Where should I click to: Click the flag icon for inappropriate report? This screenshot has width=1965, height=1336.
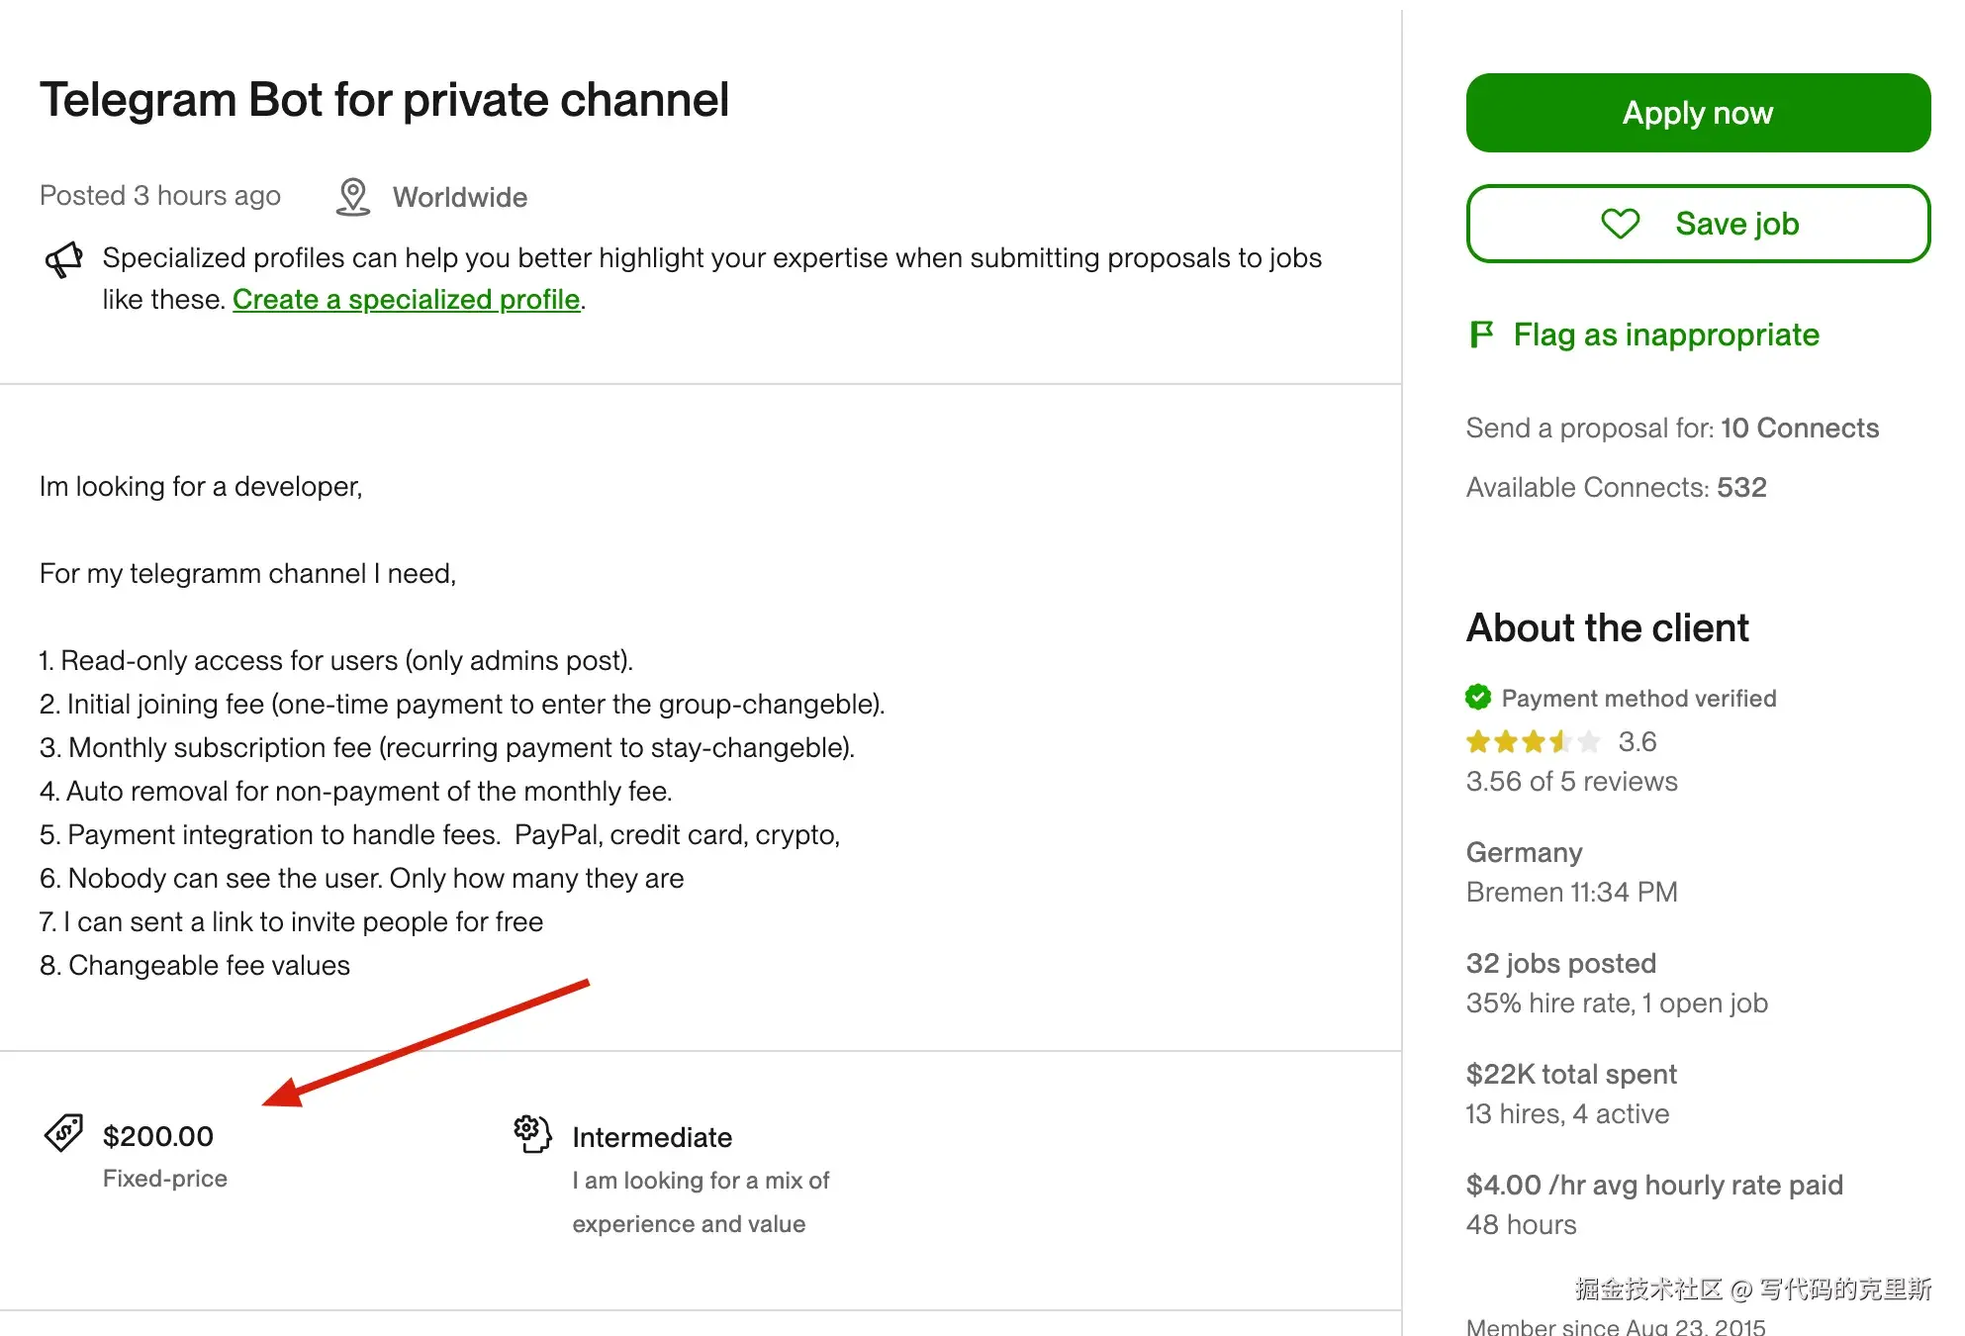click(1480, 334)
